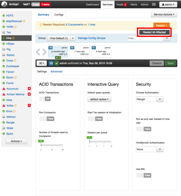Go to previous config versions arrow
181x196 pixels.
coord(38,52)
